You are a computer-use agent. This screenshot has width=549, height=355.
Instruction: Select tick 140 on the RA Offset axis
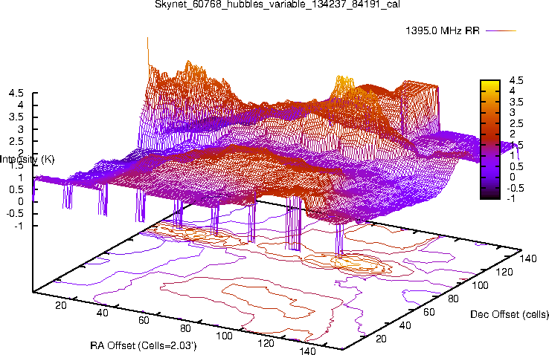pyautogui.click(x=307, y=351)
